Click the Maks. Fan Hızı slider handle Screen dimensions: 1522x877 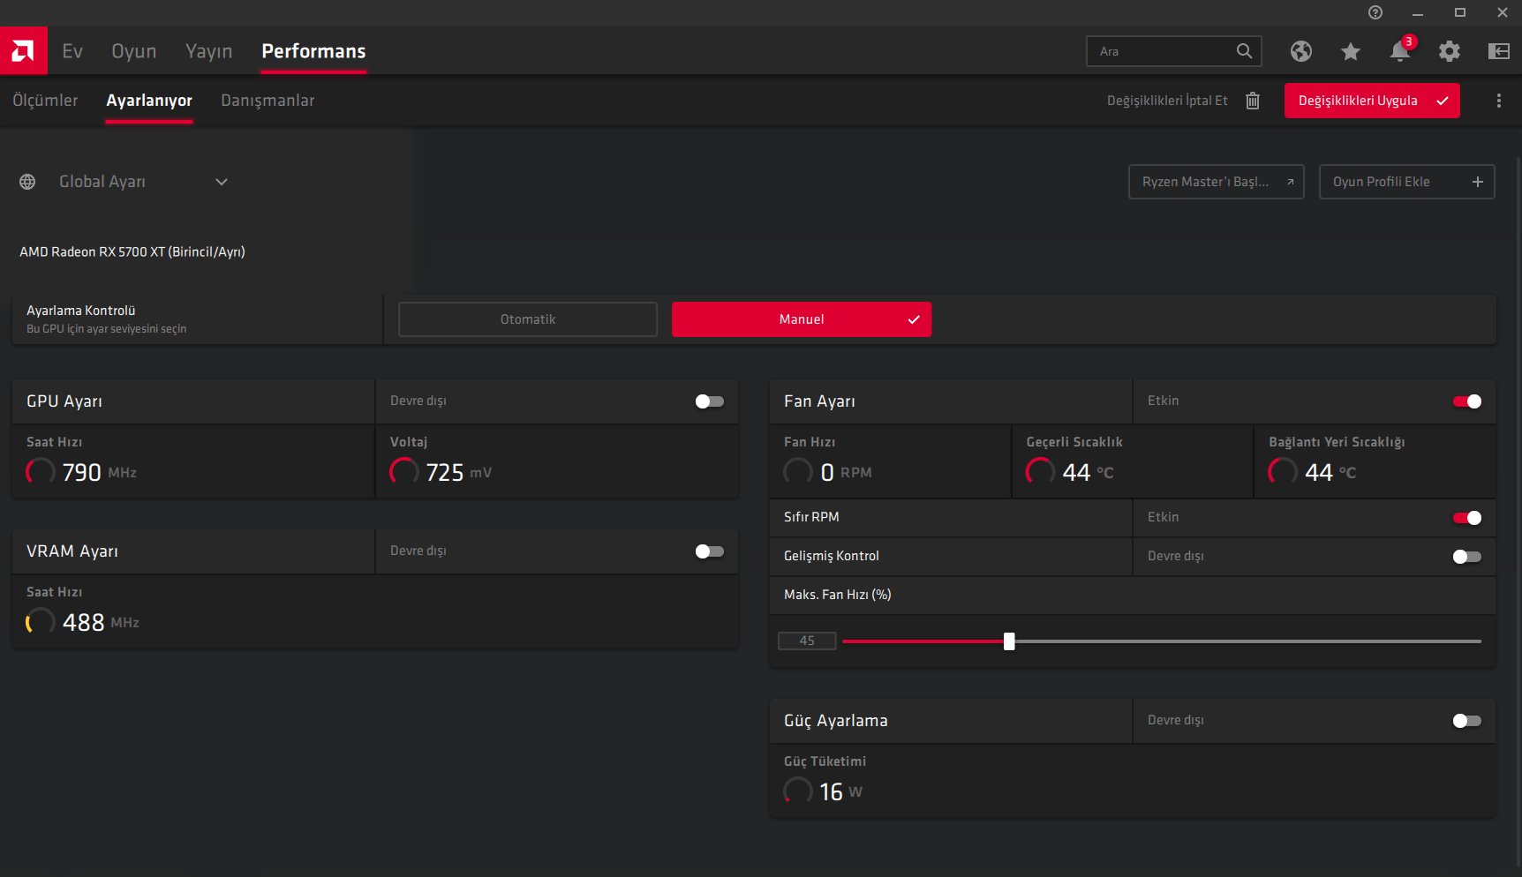pyautogui.click(x=1009, y=641)
